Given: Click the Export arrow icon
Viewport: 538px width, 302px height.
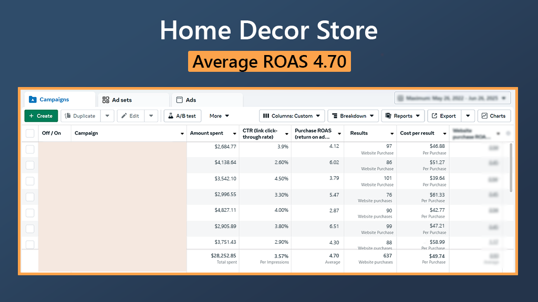Looking at the screenshot, I should point(434,116).
